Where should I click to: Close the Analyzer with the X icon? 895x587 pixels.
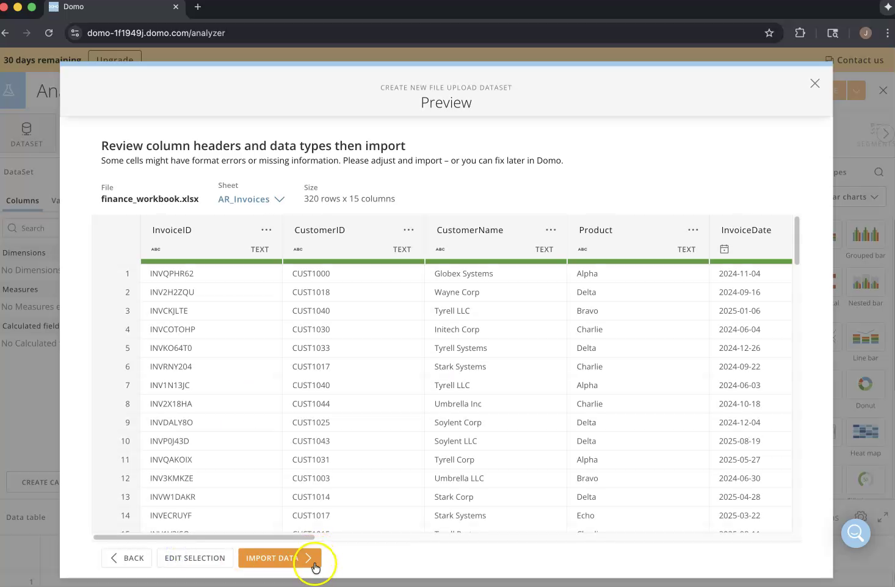coord(883,90)
